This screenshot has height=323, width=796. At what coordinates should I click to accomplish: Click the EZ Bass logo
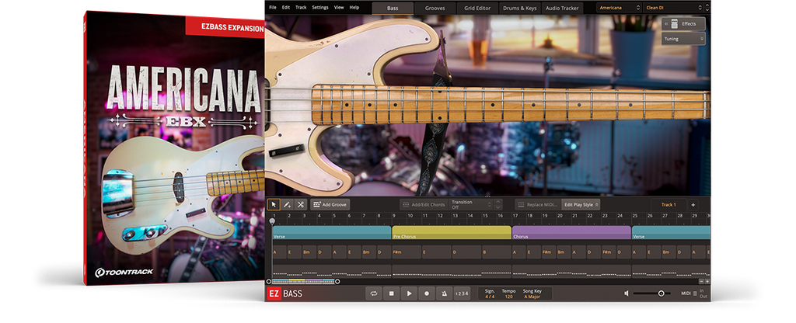[x=285, y=293]
